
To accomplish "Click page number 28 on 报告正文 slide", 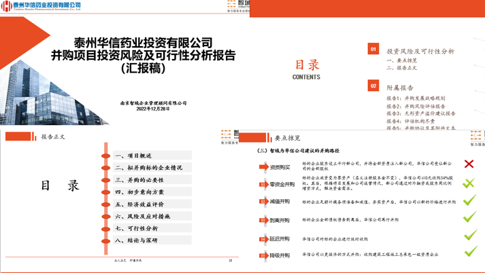I will point(231,261).
